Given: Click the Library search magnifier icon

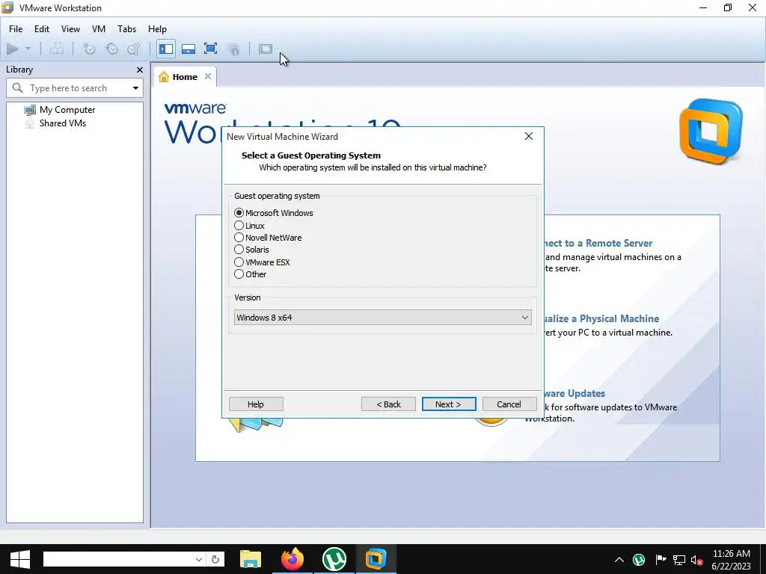Looking at the screenshot, I should click(x=18, y=88).
